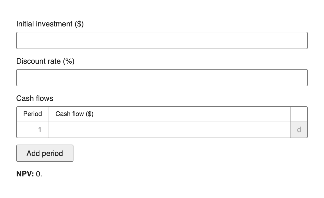
Task: Click the Add period button
Action: point(45,153)
